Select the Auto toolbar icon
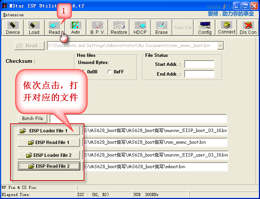Screen dimensions: 260x199 [x=75, y=27]
